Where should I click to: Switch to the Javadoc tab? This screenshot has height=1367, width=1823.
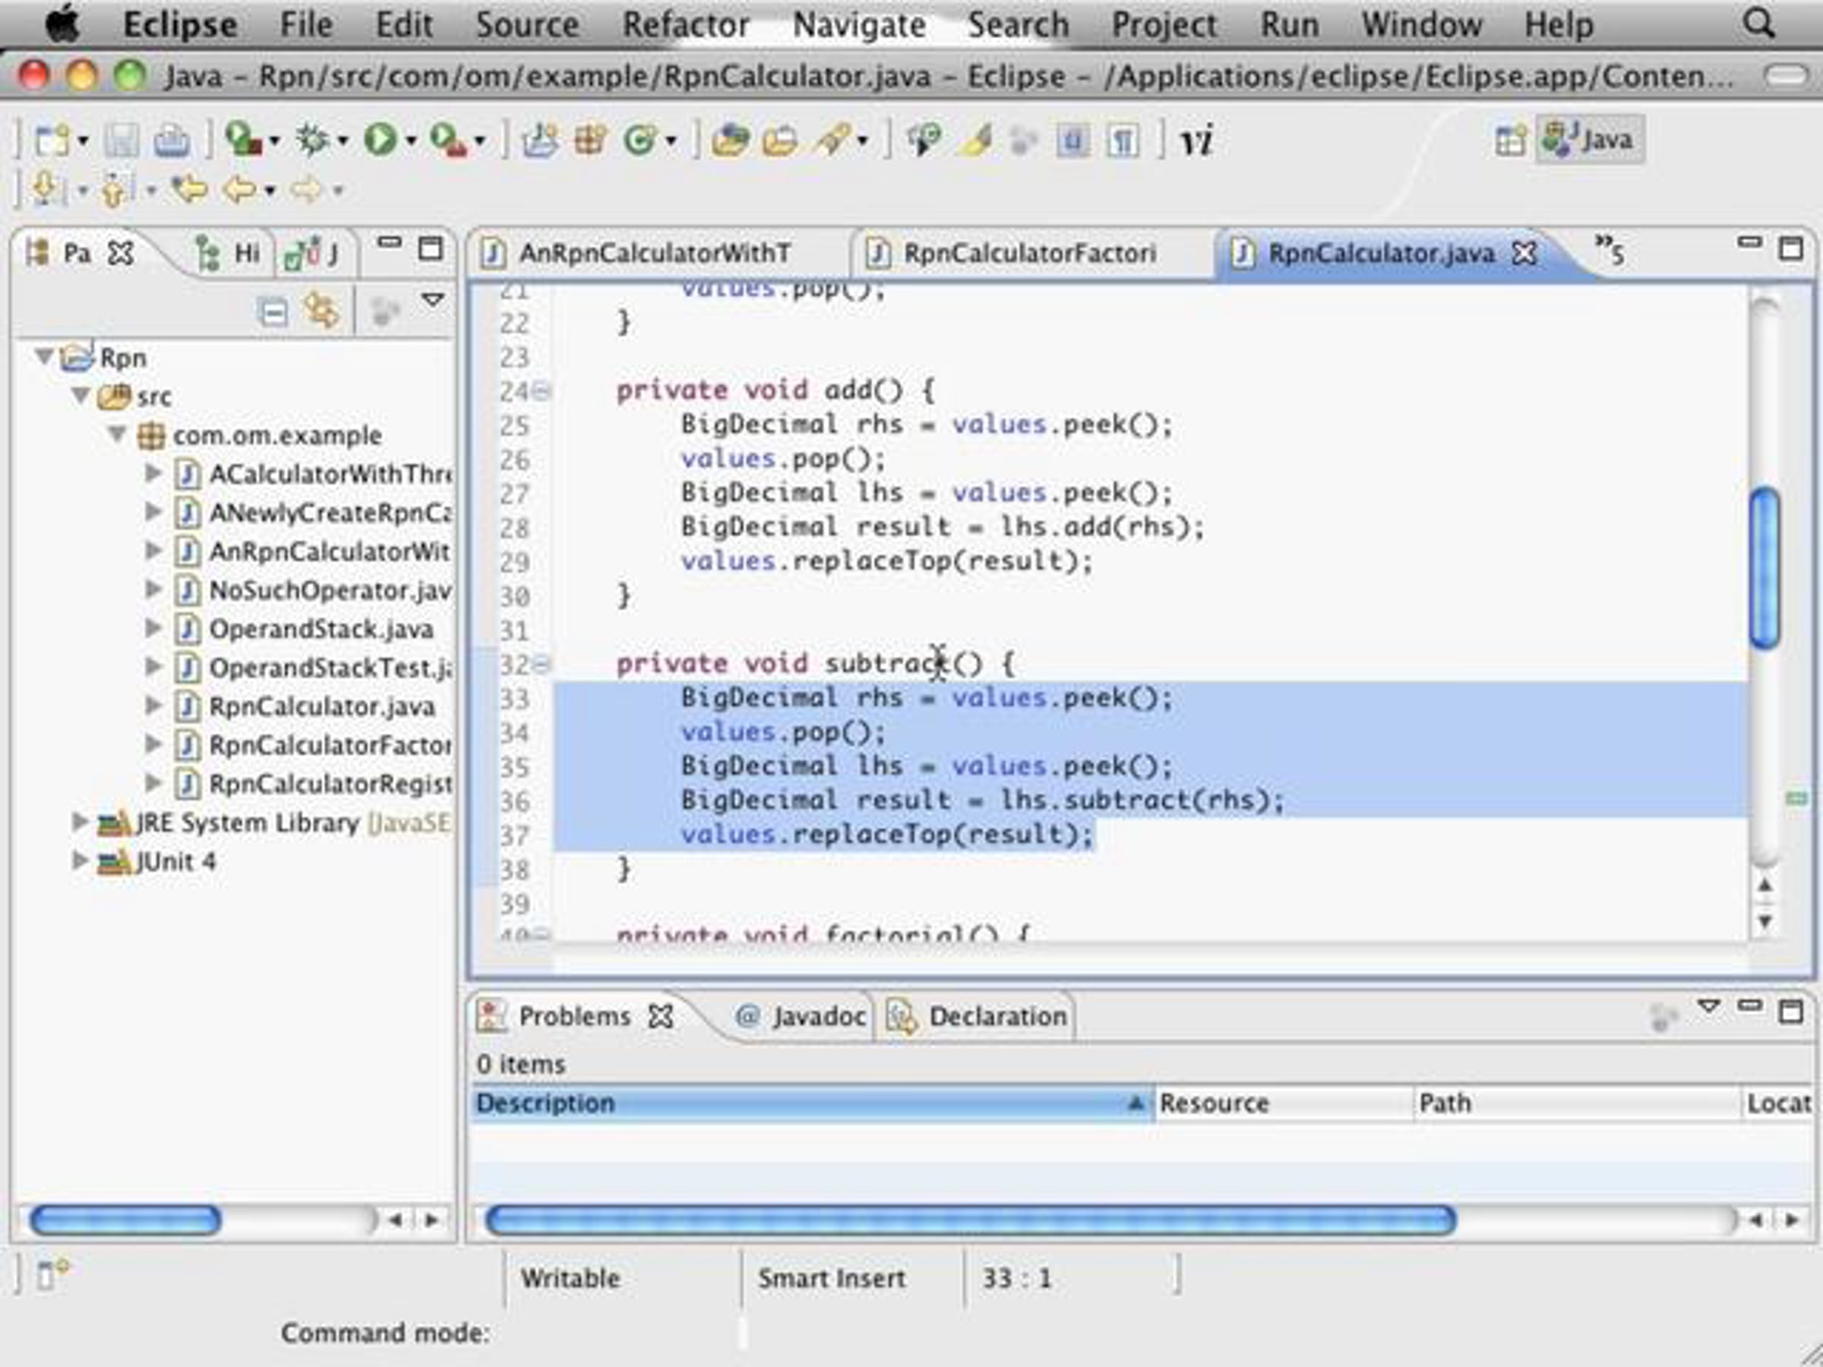click(802, 1016)
